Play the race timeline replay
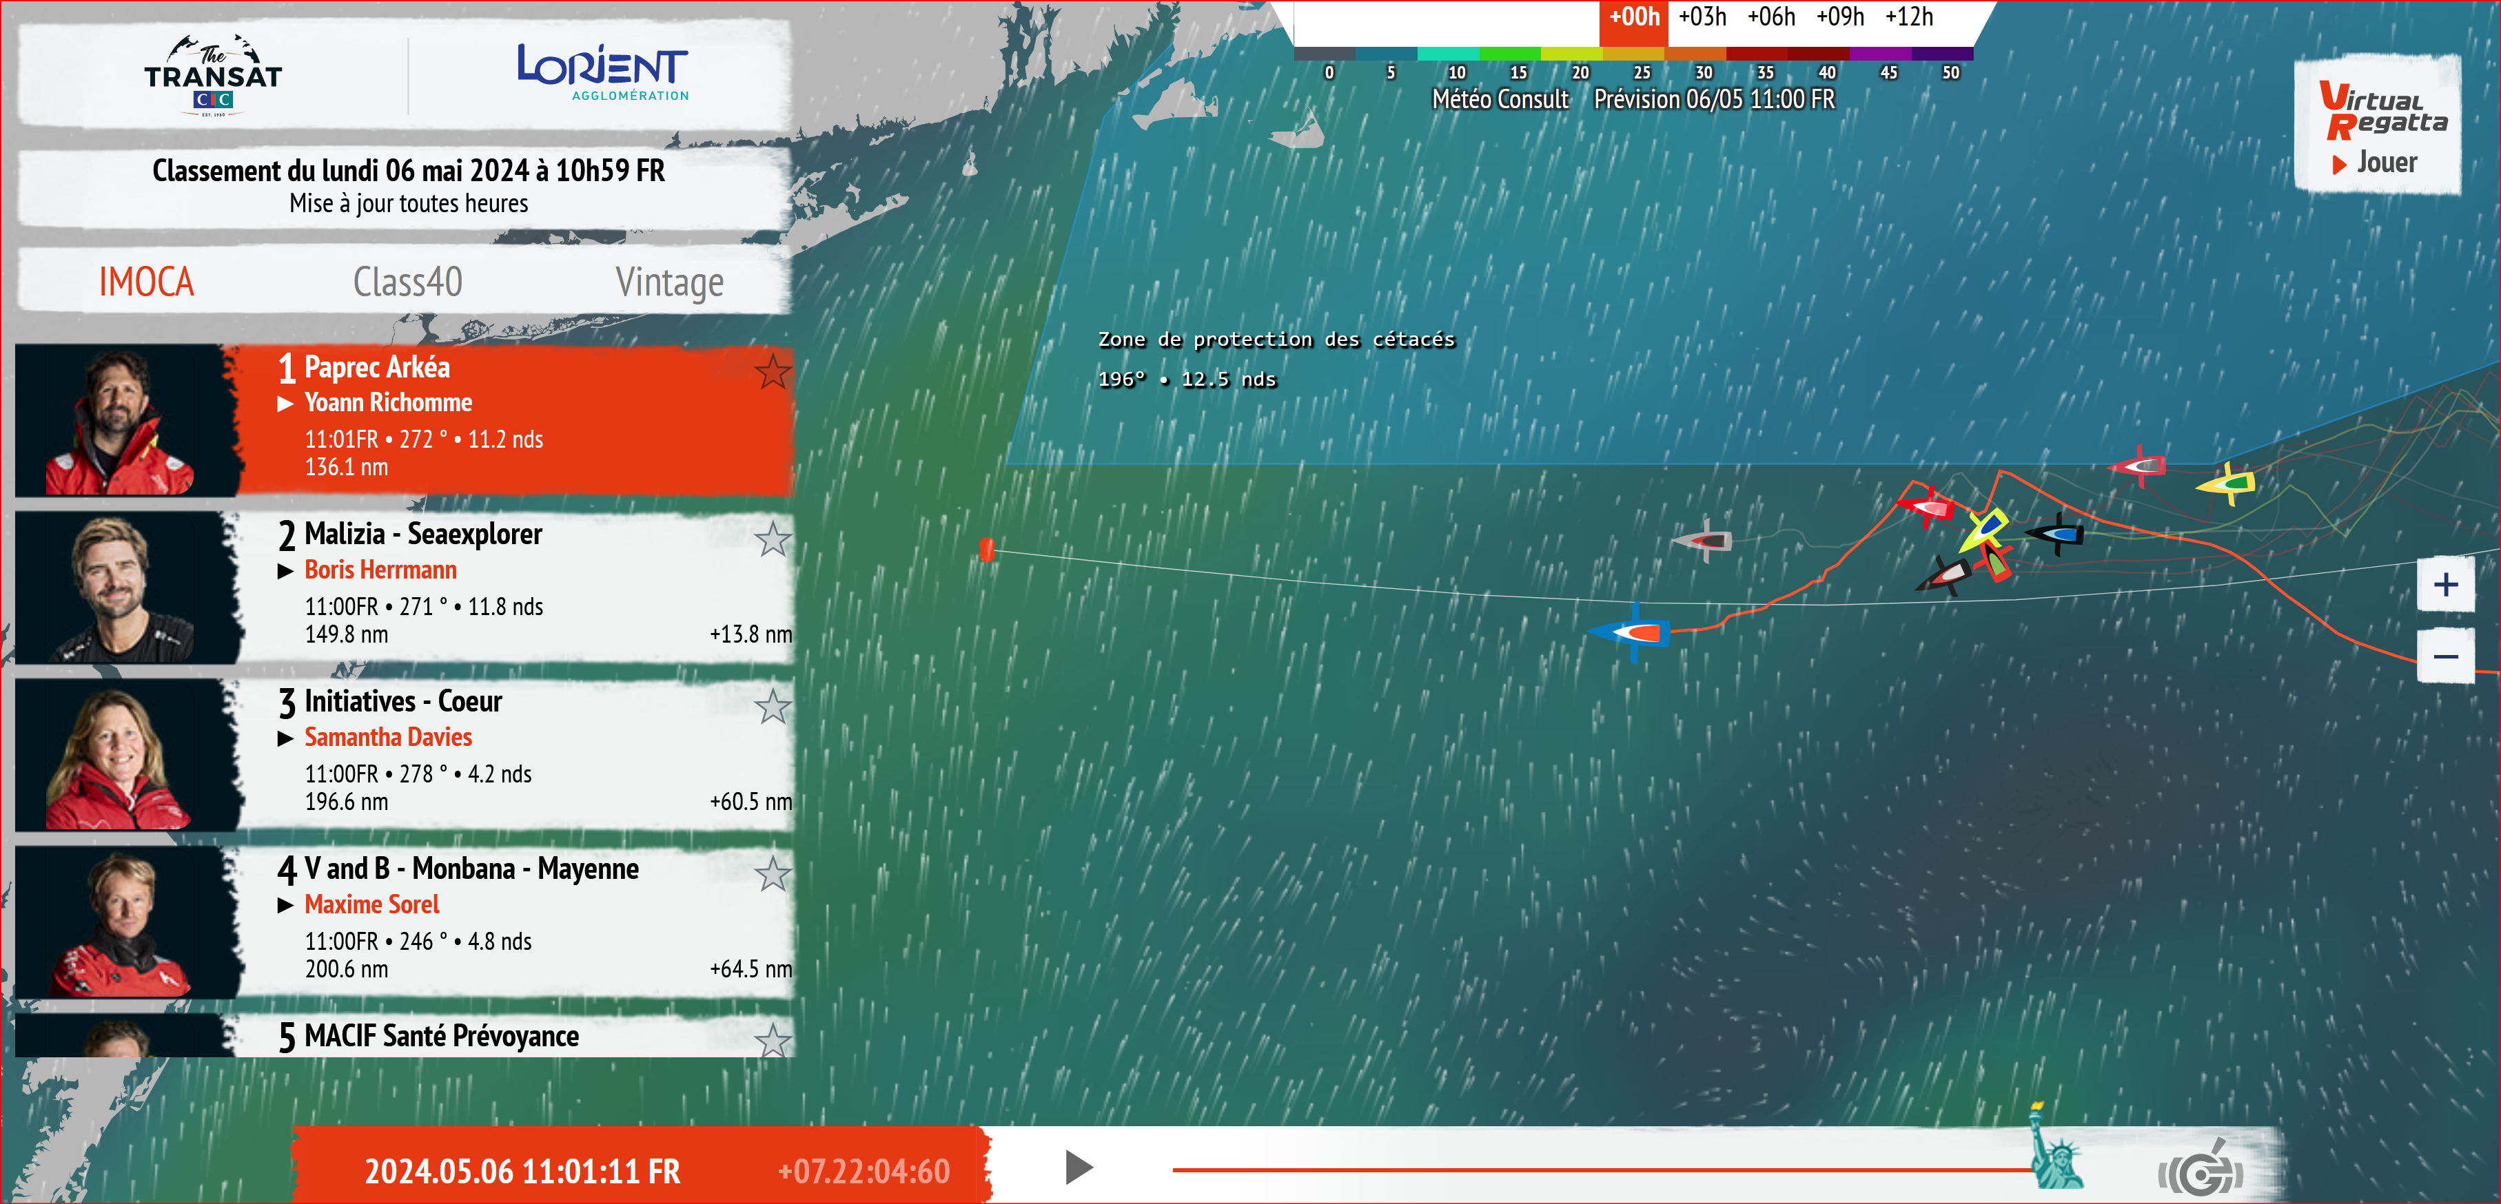The image size is (2501, 1204). click(x=1079, y=1167)
